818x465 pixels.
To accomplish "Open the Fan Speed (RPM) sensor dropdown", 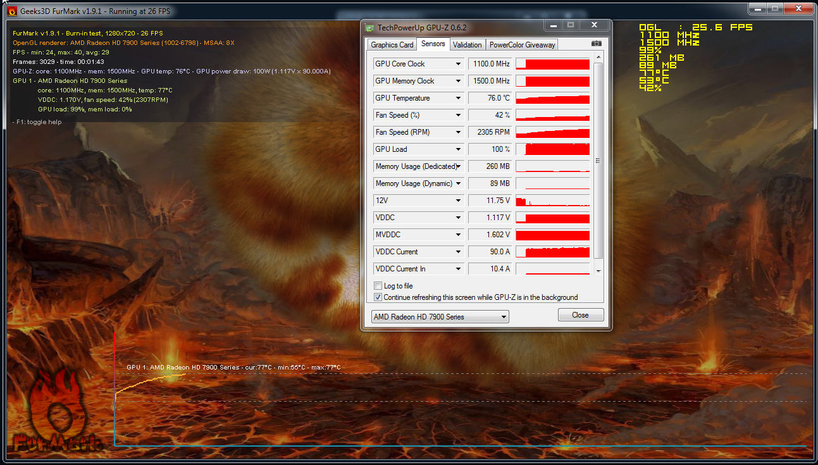I will click(x=458, y=132).
